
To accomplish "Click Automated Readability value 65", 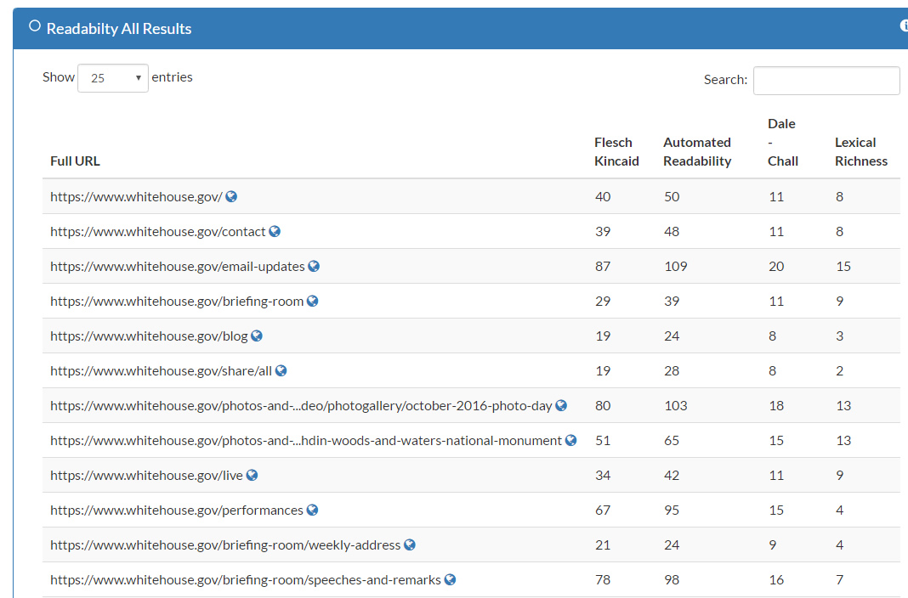I will (x=672, y=440).
